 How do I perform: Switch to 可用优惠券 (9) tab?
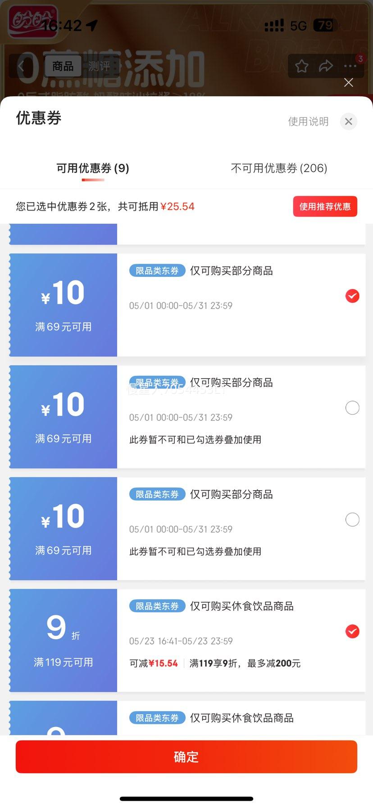[x=93, y=168]
